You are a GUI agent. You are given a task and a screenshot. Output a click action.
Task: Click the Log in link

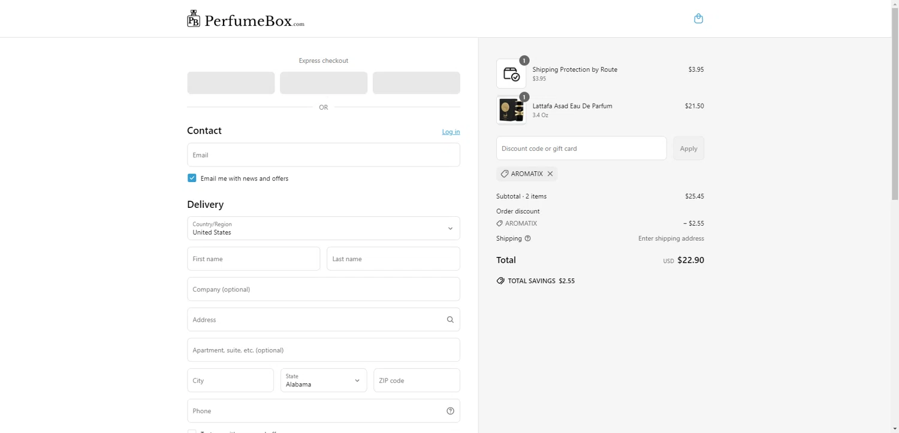451,132
